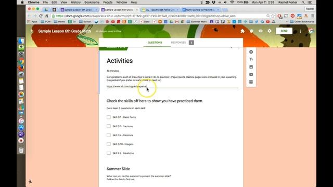Open the Chrome home page button

(x=47, y=16)
